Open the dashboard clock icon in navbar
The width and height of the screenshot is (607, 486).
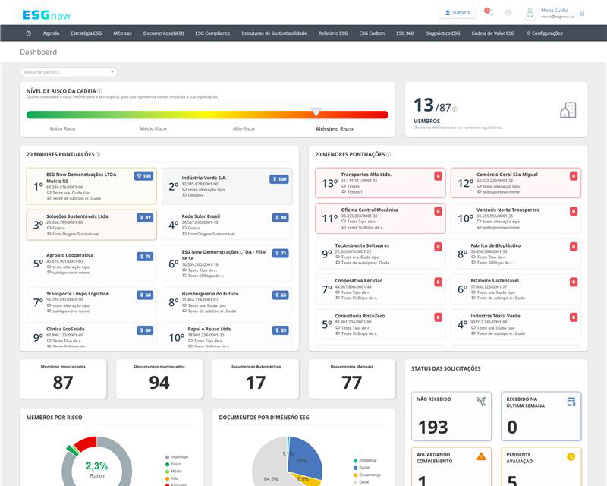29,33
